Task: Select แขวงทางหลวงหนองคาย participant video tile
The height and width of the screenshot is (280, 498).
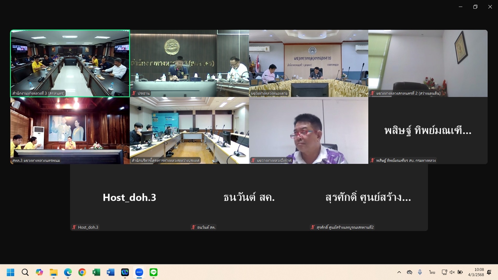Action: coord(308,63)
